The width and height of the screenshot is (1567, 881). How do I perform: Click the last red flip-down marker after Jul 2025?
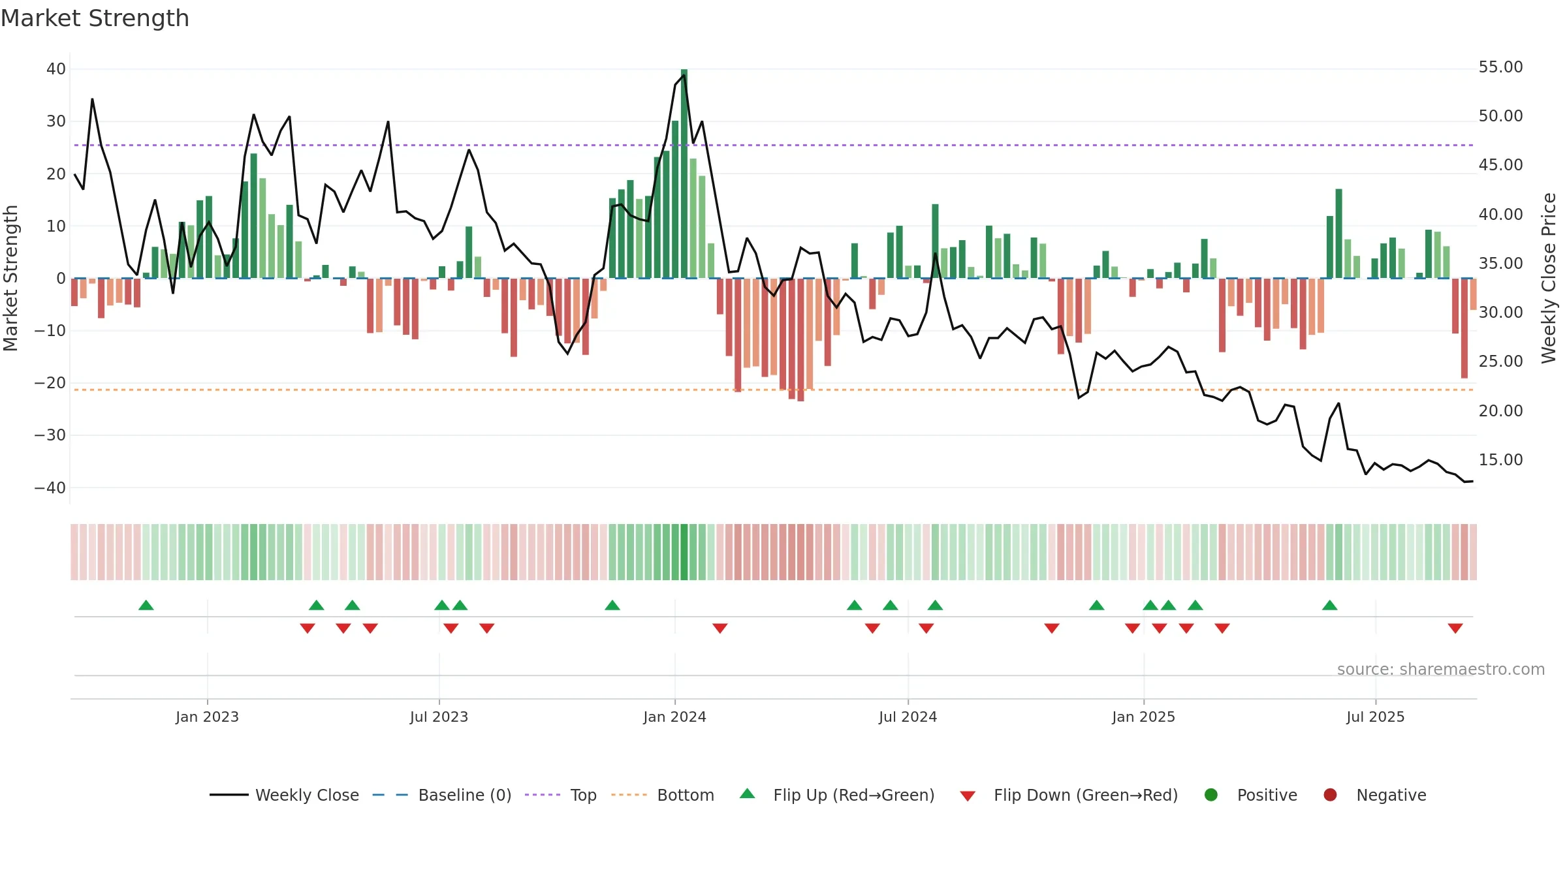point(1455,628)
